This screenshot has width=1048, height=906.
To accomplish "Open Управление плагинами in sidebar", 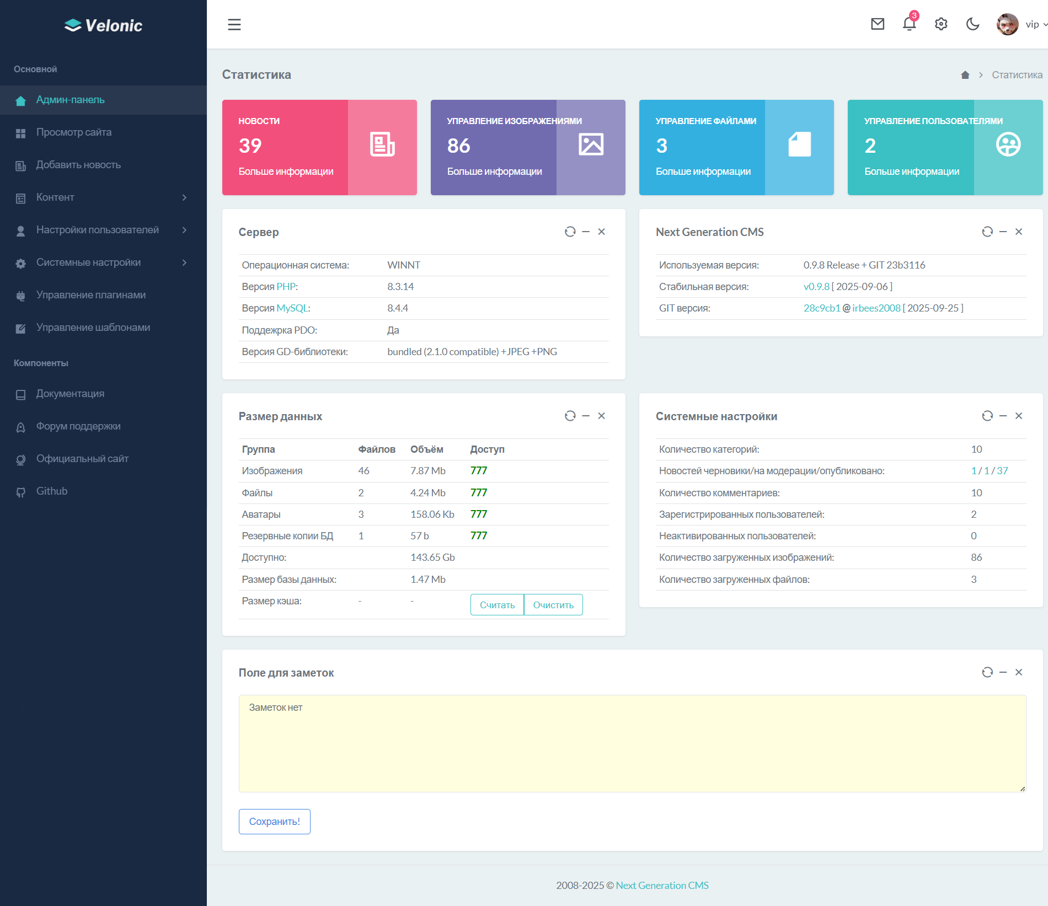I will (91, 295).
